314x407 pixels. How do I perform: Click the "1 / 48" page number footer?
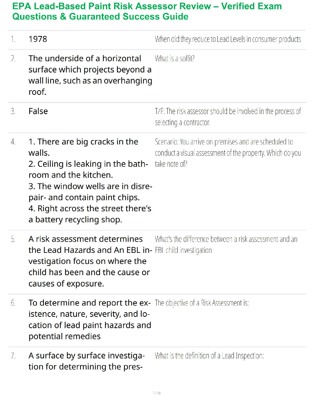click(157, 393)
